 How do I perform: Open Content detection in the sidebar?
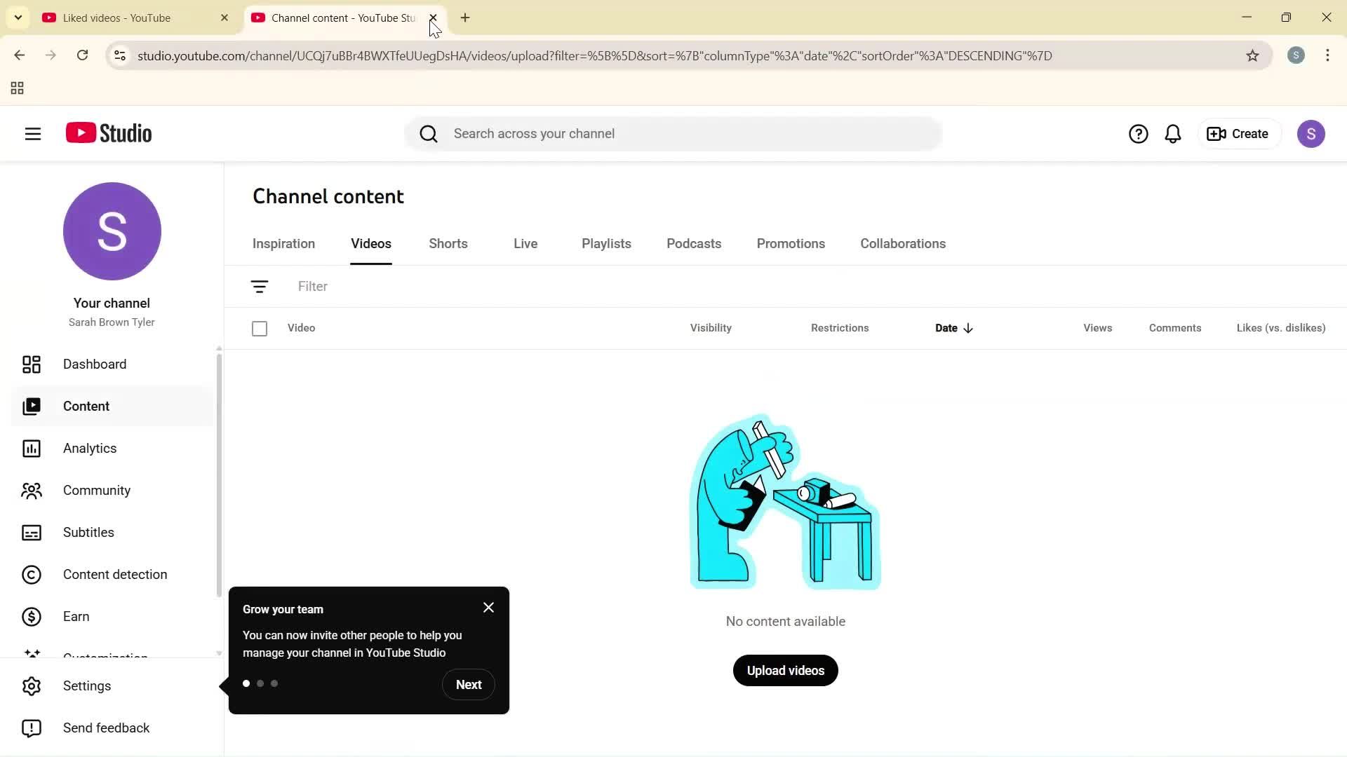click(x=114, y=574)
